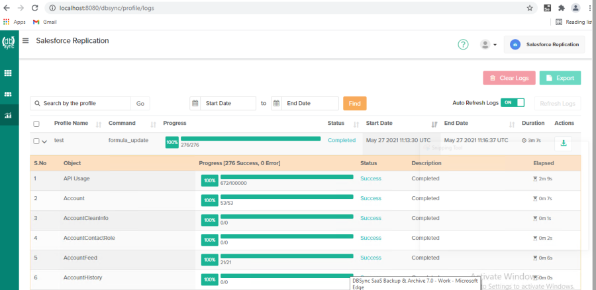Click the Clear Logs button
The height and width of the screenshot is (290, 596).
(x=509, y=78)
